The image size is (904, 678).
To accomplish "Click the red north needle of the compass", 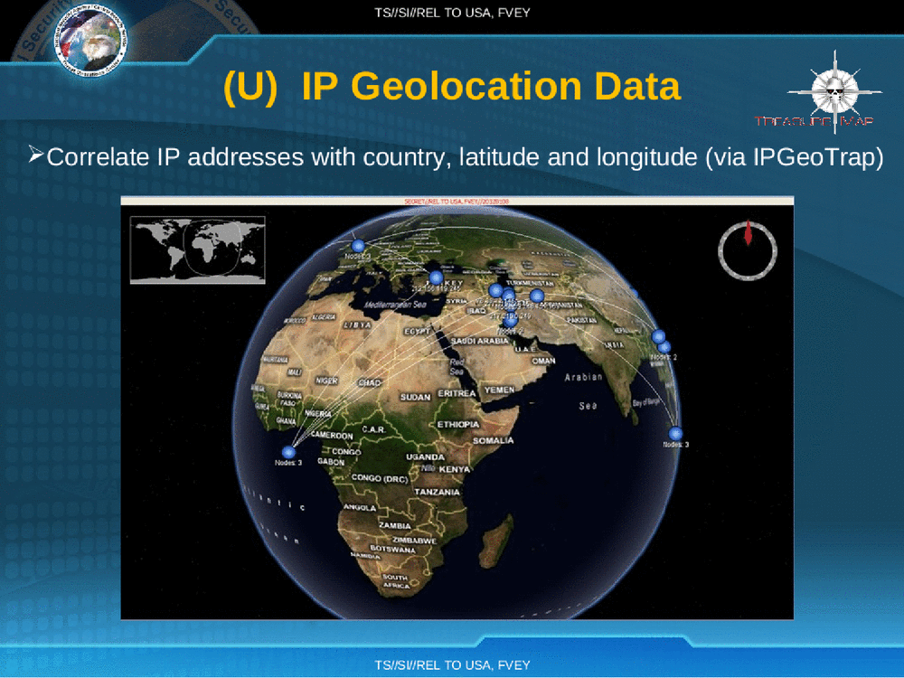I will (x=749, y=232).
